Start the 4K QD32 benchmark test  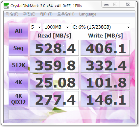pos(18,99)
